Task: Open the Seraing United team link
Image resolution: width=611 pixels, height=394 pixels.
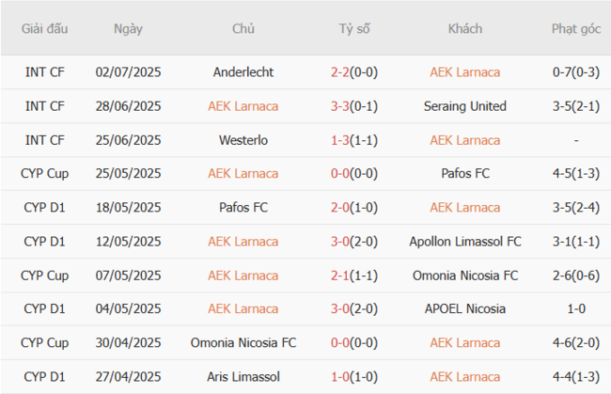Action: pyautogui.click(x=464, y=106)
